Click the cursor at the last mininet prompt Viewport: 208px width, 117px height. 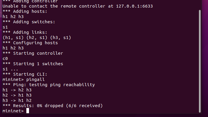point(28,111)
